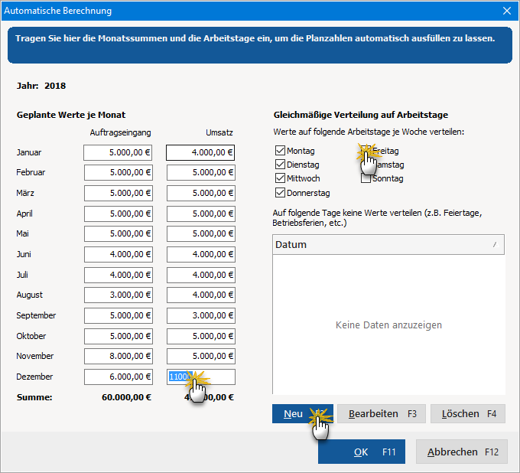
Task: Sort by the Datum column header
Action: 388,245
